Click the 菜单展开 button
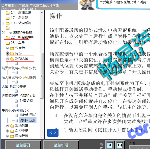The height and width of the screenshot is (149, 150). (23, 145)
